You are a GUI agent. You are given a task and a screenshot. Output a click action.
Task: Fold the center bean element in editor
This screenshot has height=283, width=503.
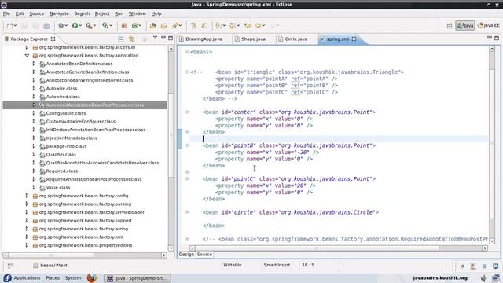pos(187,112)
